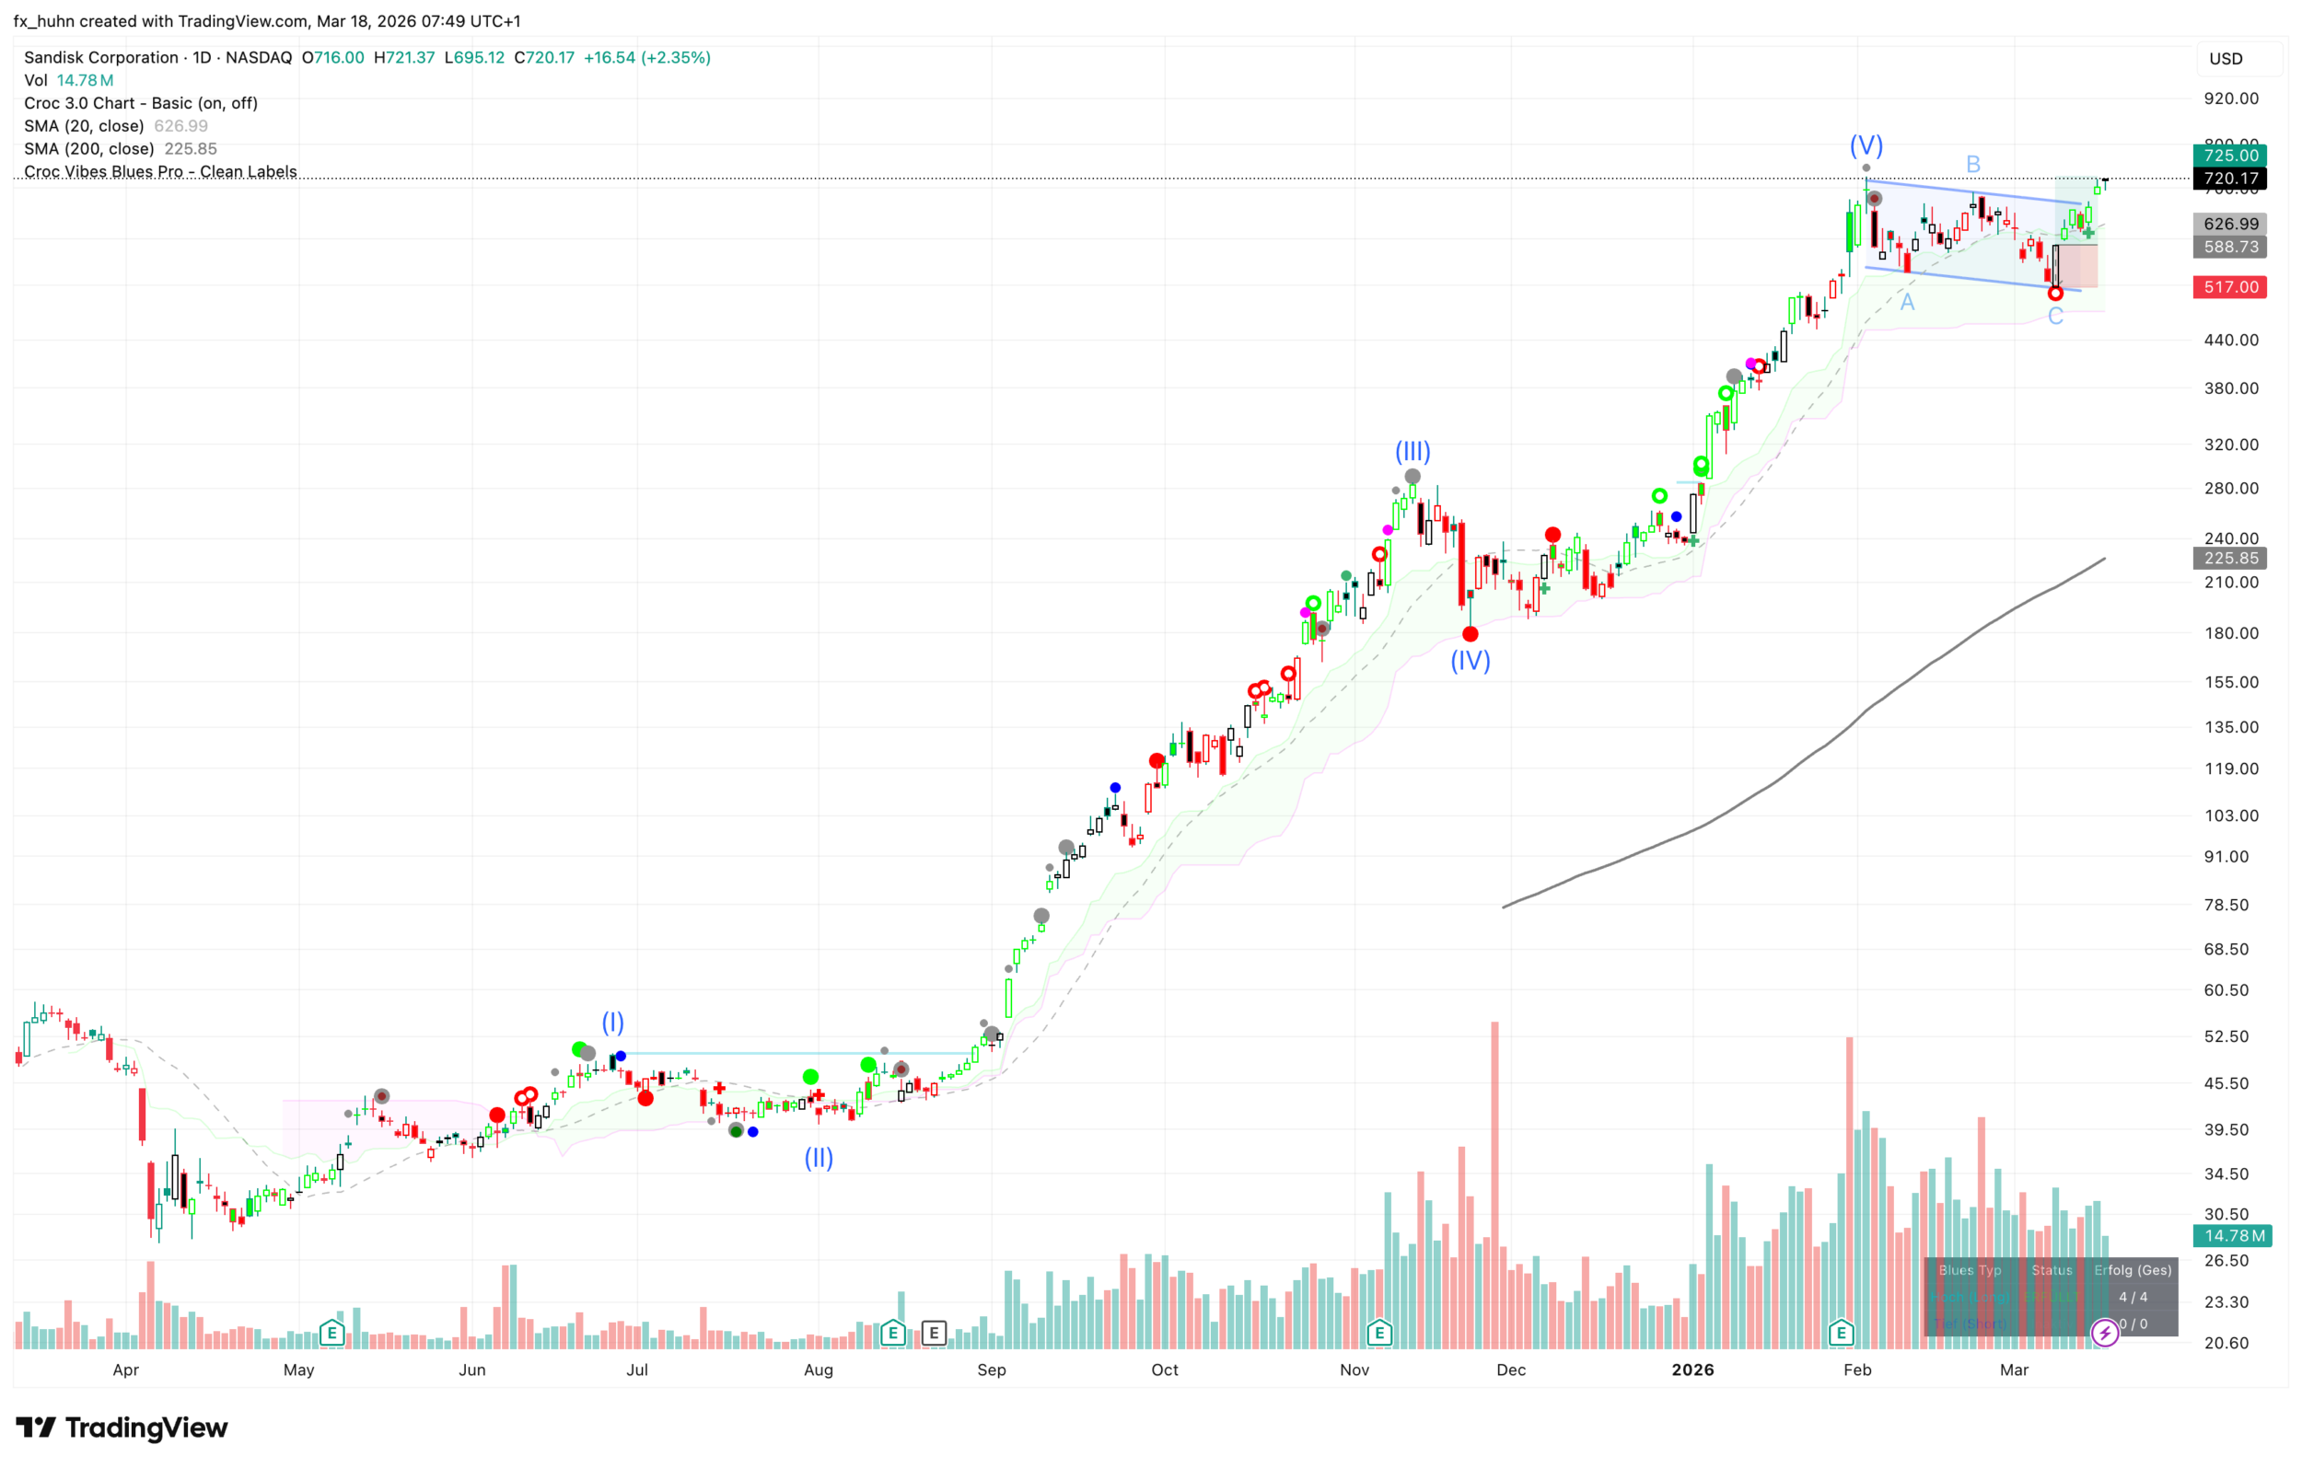
Task: Click the green 725.00 price label
Action: coord(2229,156)
